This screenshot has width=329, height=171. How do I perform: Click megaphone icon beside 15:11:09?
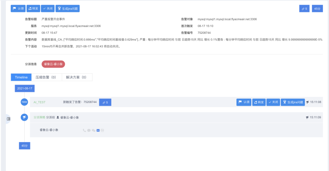point(307,118)
